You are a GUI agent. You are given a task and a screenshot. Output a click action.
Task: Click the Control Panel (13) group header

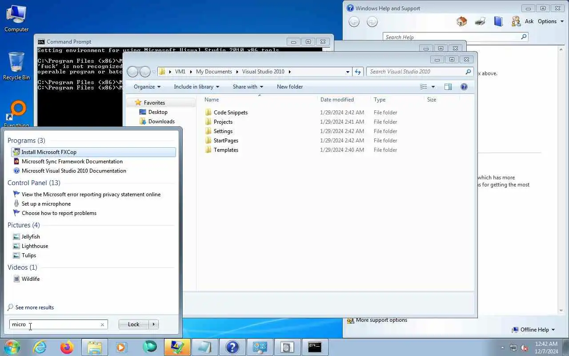tap(34, 183)
